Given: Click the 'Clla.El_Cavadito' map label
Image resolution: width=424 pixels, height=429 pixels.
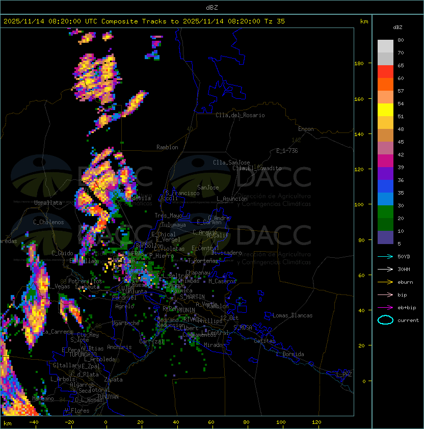Looking at the screenshot, I should (257, 168).
